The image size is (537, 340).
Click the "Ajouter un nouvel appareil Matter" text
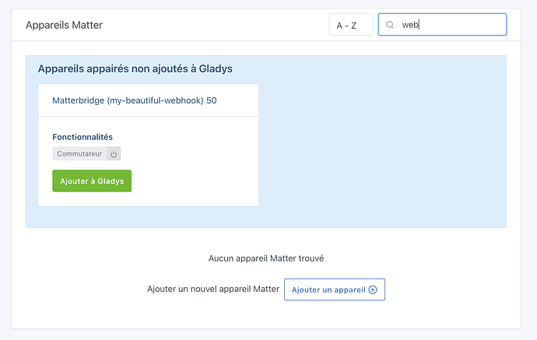213,289
